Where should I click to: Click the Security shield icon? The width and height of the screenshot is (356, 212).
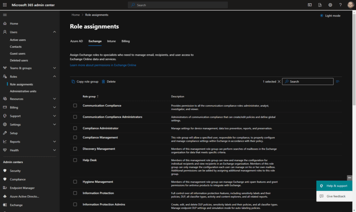coord(5,170)
